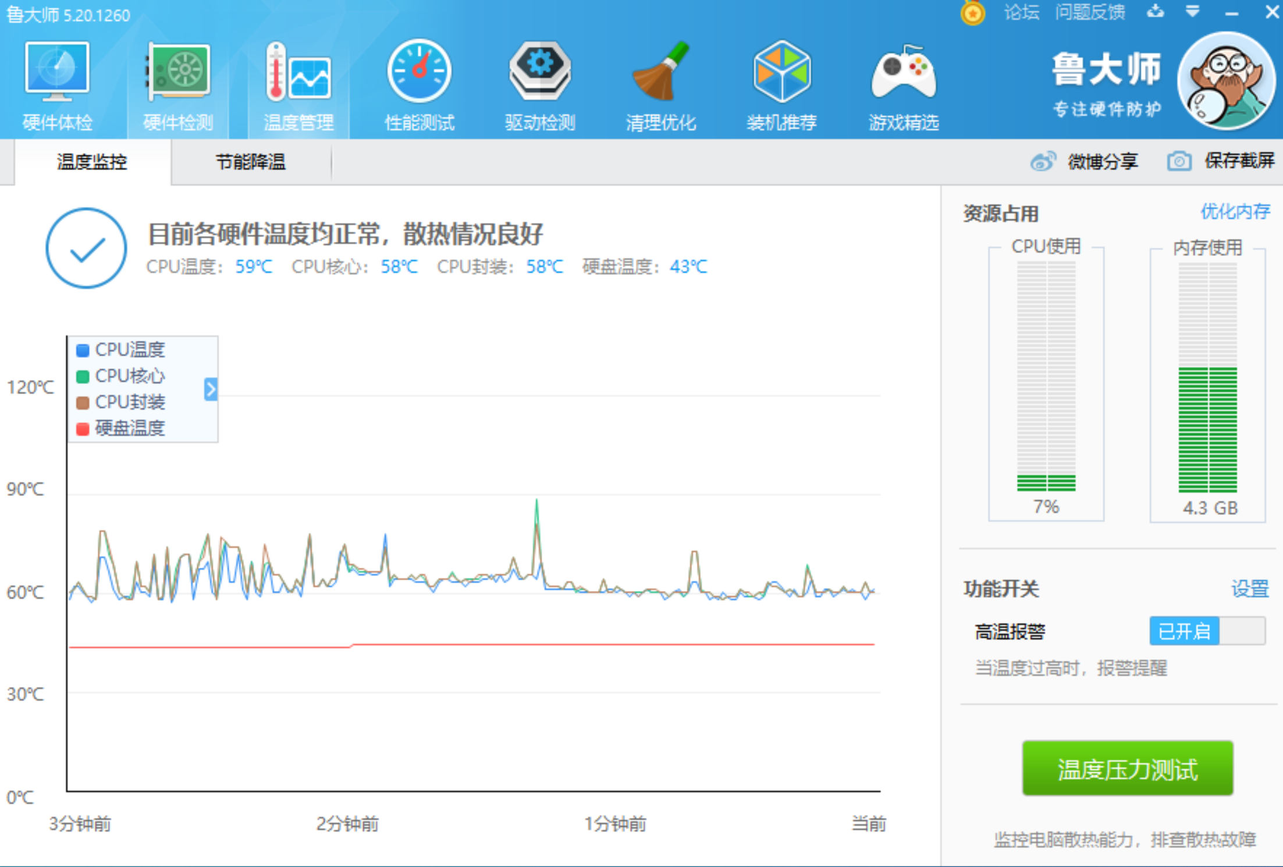This screenshot has height=867, width=1283.
Task: Click the Weibo icon beside 微博分享
Action: [x=1043, y=161]
